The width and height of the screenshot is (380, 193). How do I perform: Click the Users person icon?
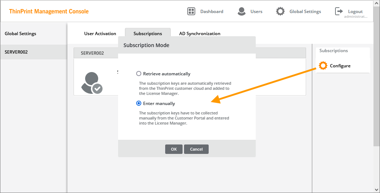pyautogui.click(x=241, y=11)
